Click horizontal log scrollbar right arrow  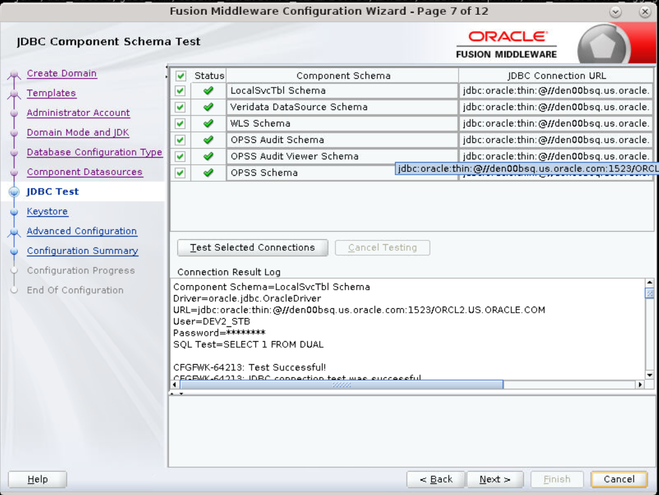tap(640, 385)
